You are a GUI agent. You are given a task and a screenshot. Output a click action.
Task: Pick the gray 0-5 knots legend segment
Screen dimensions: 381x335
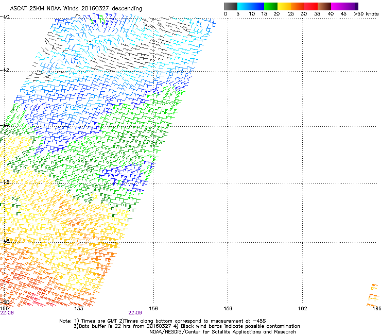coord(231,6)
